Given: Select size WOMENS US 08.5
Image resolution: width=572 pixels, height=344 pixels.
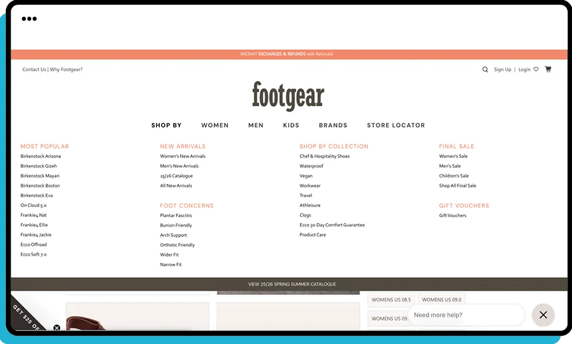Looking at the screenshot, I should pos(391,299).
